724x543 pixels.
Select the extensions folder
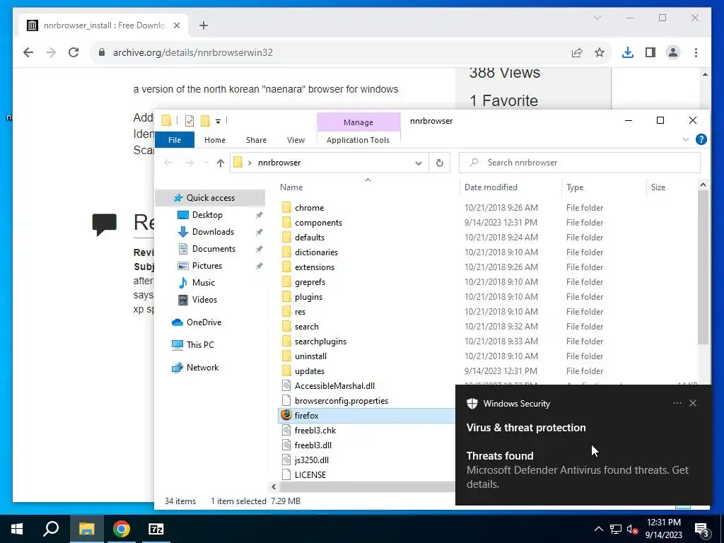tap(315, 267)
